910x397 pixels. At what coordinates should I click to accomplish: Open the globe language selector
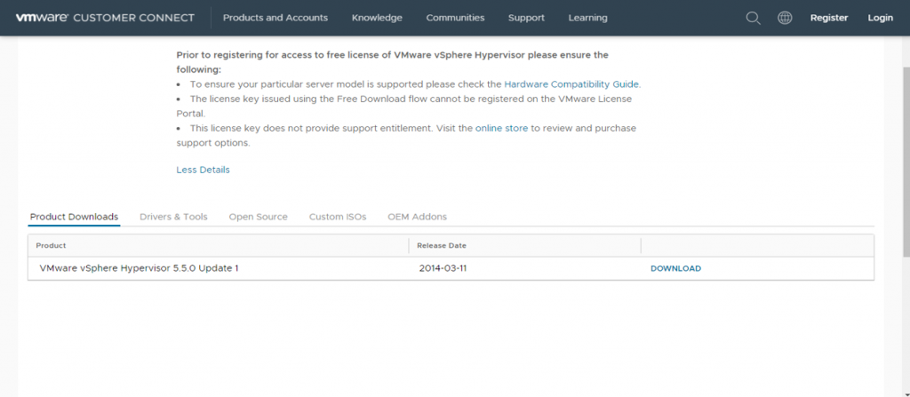[x=785, y=18]
